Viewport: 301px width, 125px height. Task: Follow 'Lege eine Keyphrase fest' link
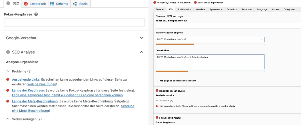67,95
